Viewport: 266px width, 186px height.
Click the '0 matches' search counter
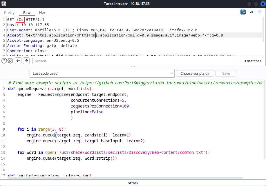[x=252, y=61]
